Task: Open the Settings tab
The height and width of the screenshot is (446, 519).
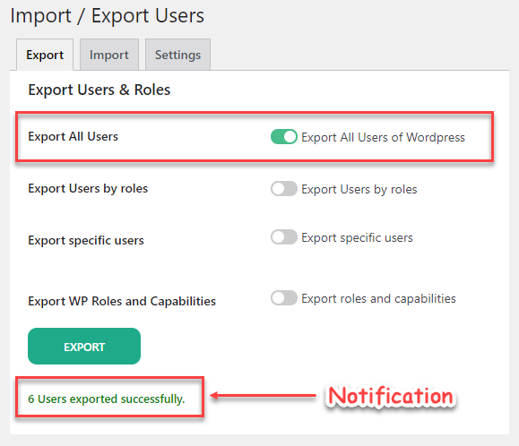Action: click(x=177, y=55)
